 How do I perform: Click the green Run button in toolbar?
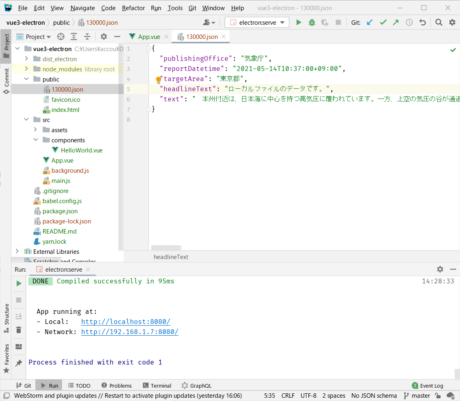tap(299, 23)
